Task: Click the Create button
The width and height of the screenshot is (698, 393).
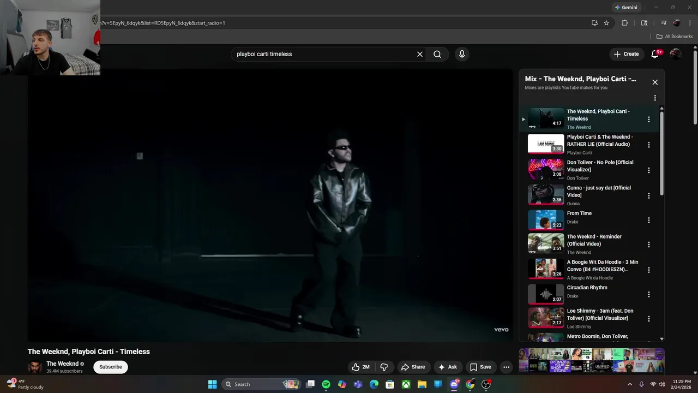Action: pos(626,54)
